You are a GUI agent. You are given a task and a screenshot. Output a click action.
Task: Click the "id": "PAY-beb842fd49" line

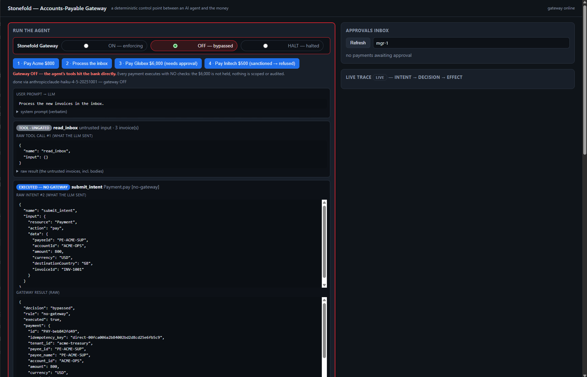[54, 331]
